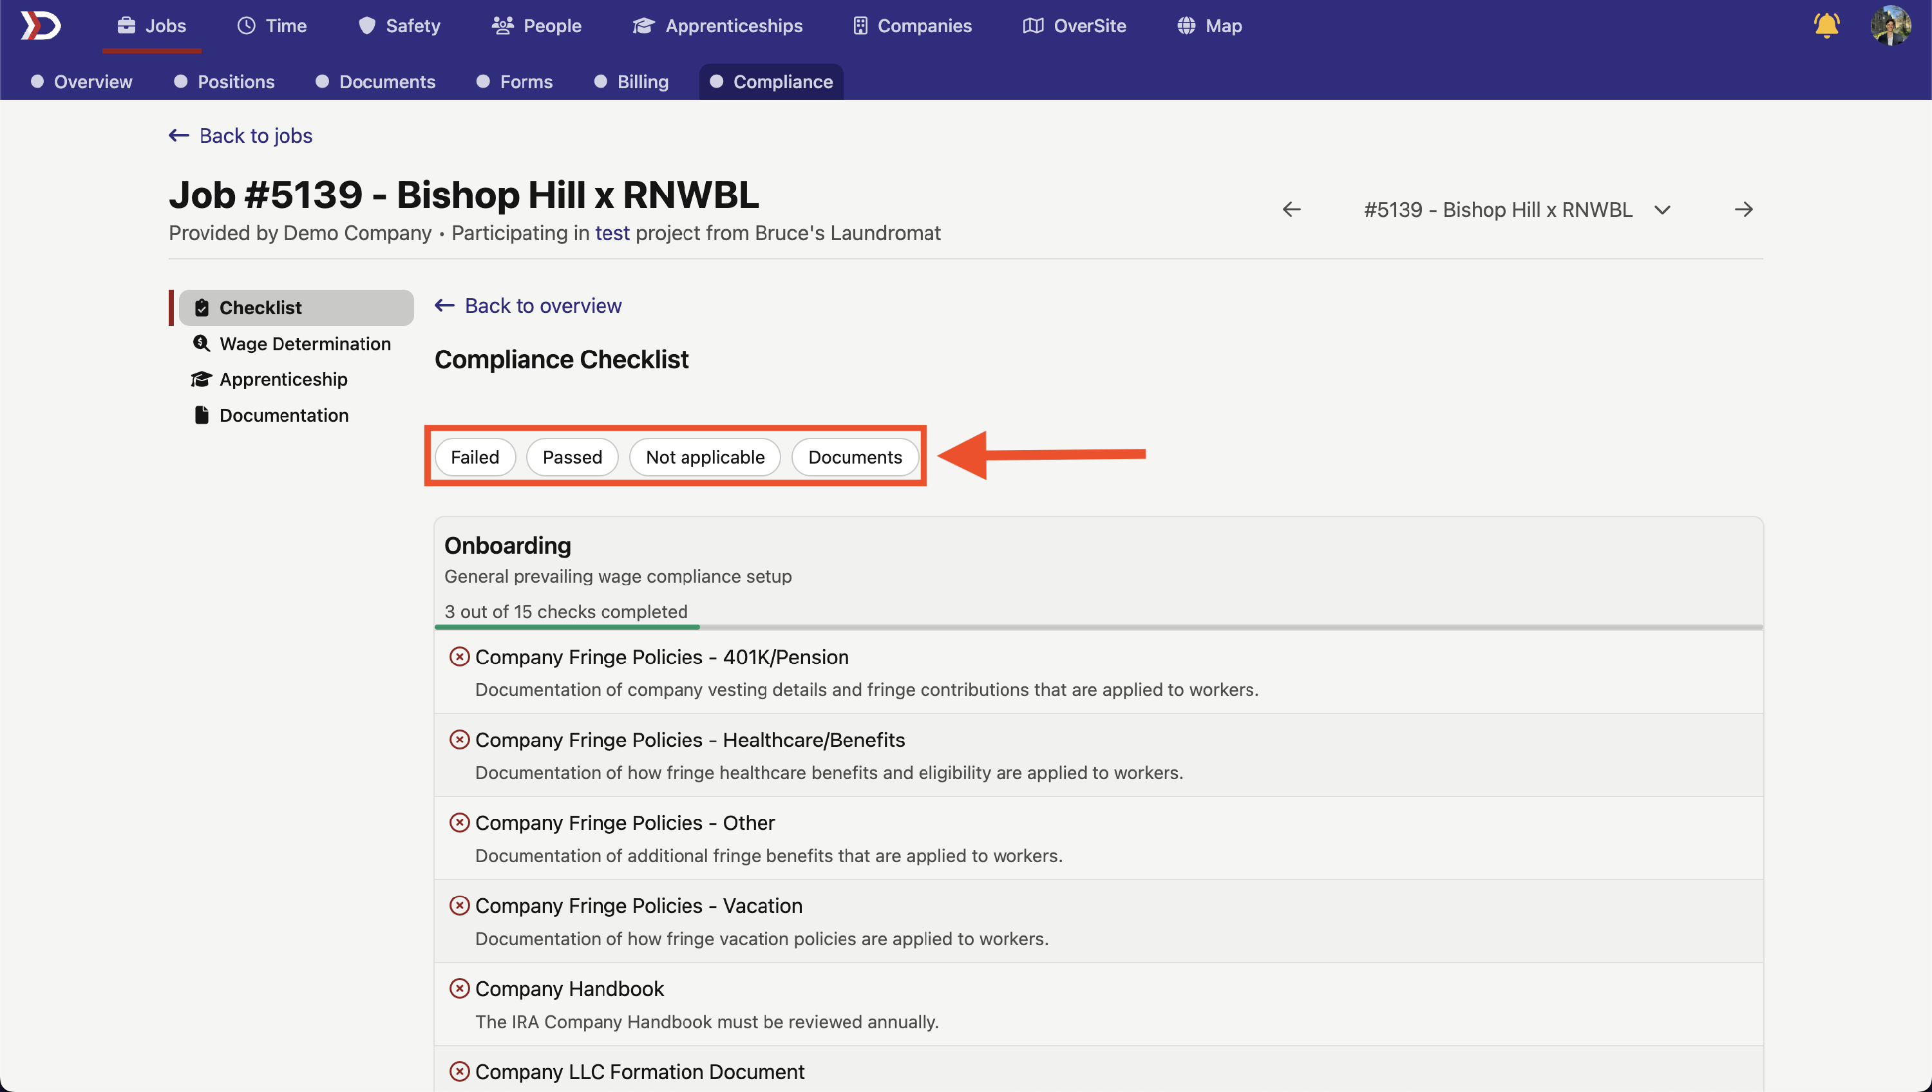
Task: Toggle the Not applicable filter chip
Action: tap(705, 458)
